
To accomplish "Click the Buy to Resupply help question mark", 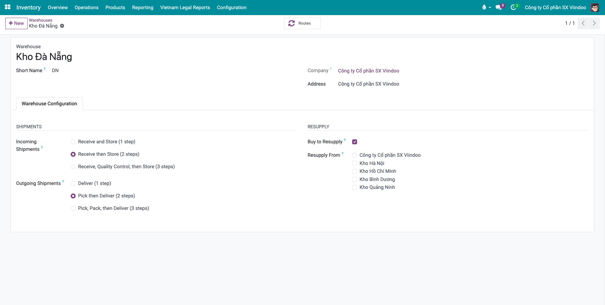I will point(345,140).
